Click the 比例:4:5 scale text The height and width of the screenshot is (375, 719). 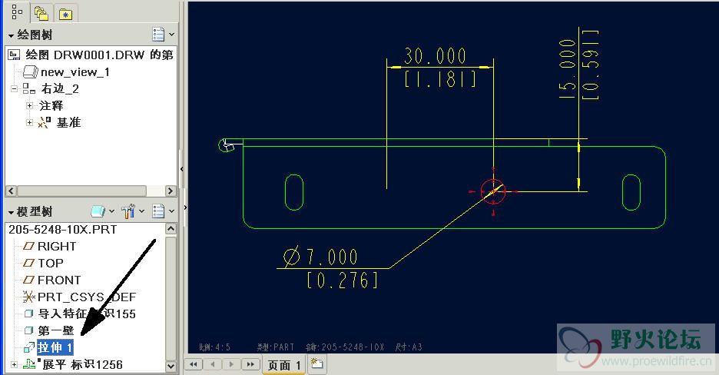coord(214,347)
